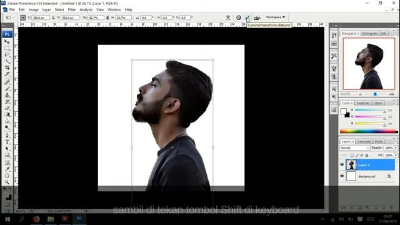Commit the transform with the checkmark

[247, 17]
